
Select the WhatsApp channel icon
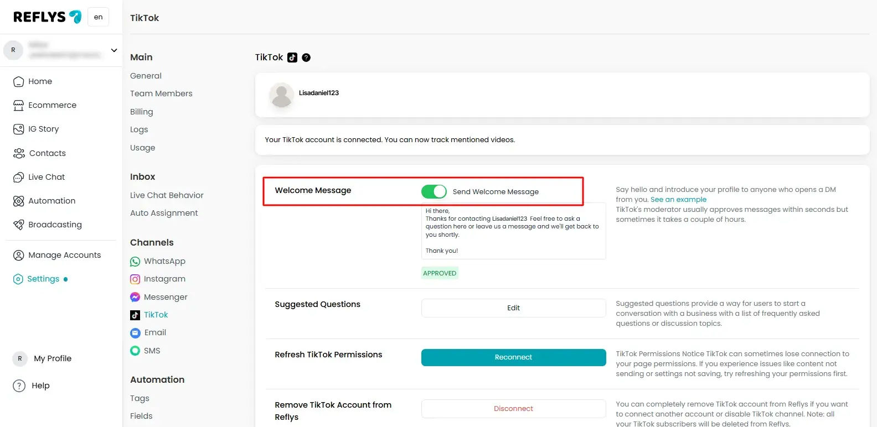coord(135,262)
